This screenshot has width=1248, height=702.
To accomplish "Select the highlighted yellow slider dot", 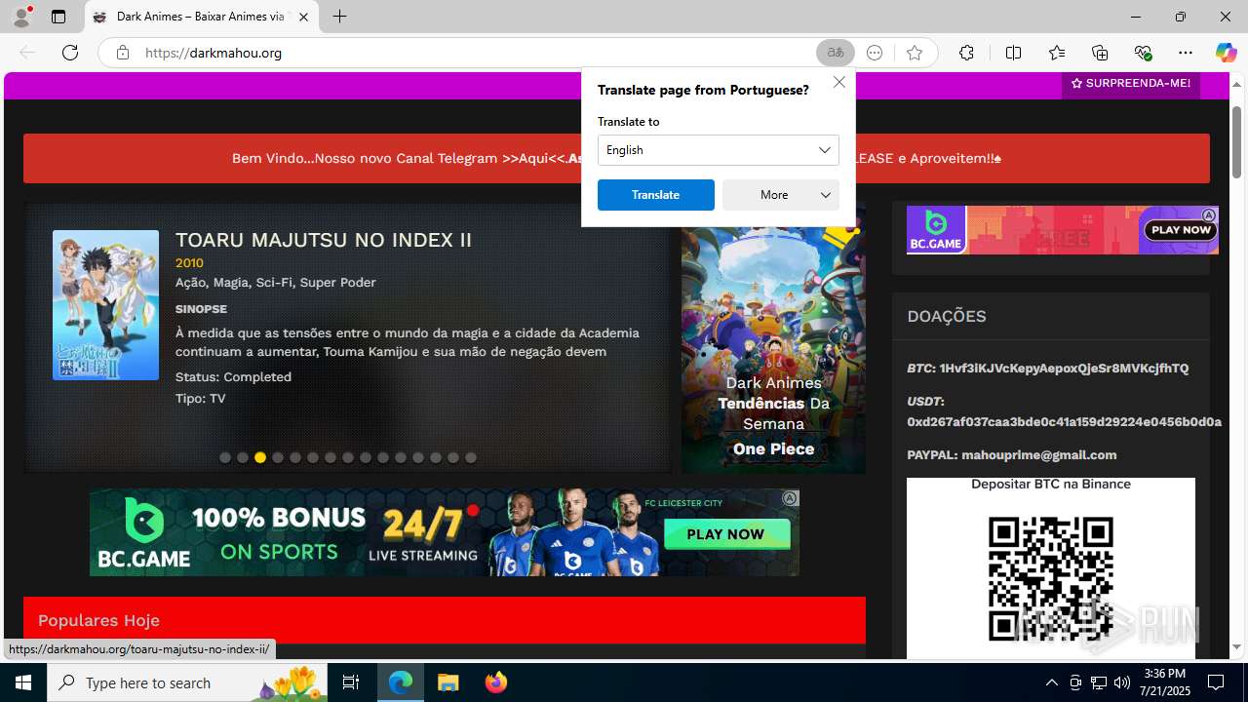I will click(260, 457).
